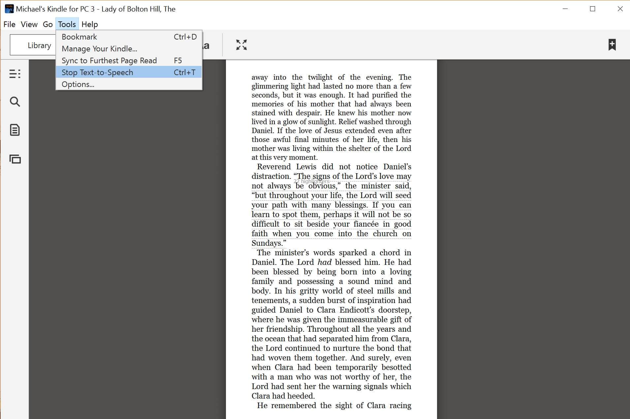Open Options... from Tools menu
The height and width of the screenshot is (419, 630).
pos(129,84)
